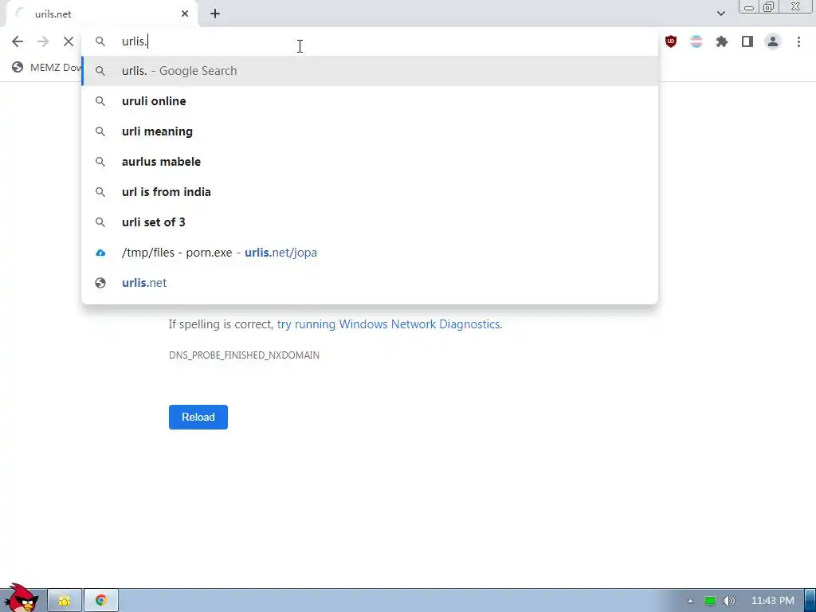The width and height of the screenshot is (816, 612).
Task: Select the 'uruli online' suggestion
Action: click(370, 101)
